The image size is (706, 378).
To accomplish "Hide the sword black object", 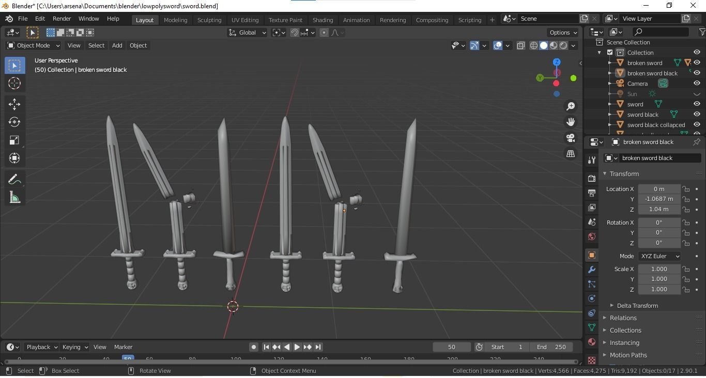I will point(697,114).
